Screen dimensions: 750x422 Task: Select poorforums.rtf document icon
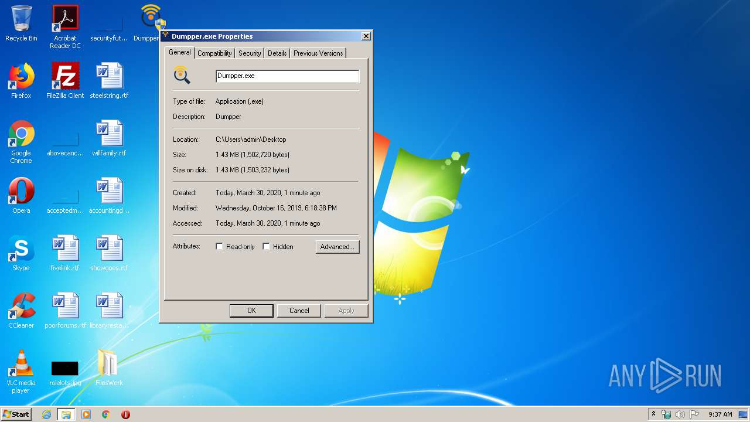(x=65, y=311)
